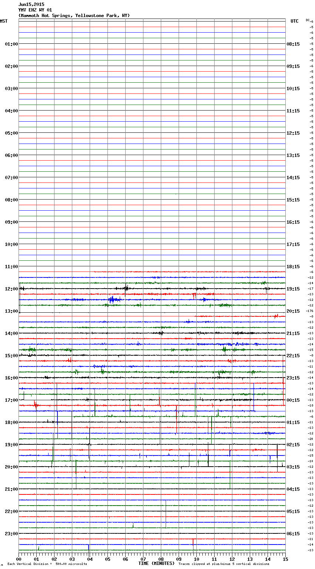The width and height of the screenshot is (315, 569).
Task: Click the "Each Vertical Division = 500.00 microvolts" note
Action: tap(47, 564)
